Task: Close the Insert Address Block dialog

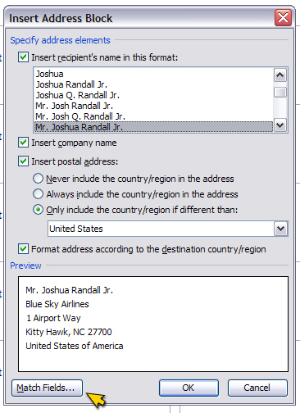Action: pos(283,18)
